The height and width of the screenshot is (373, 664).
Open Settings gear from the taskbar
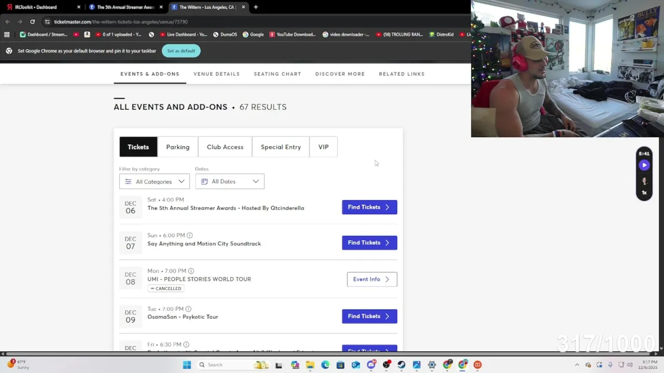(432, 365)
